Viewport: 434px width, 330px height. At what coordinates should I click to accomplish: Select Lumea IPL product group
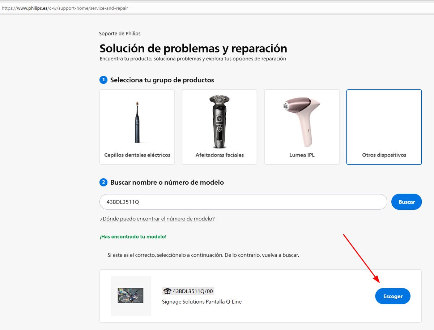click(x=302, y=127)
